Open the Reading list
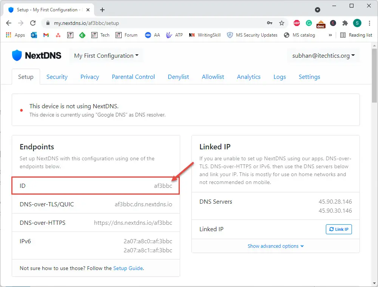Screen dimensions: 378x287 point(356,35)
